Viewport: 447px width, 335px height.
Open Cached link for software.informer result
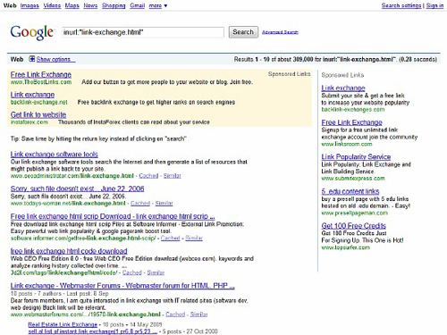click(171, 238)
